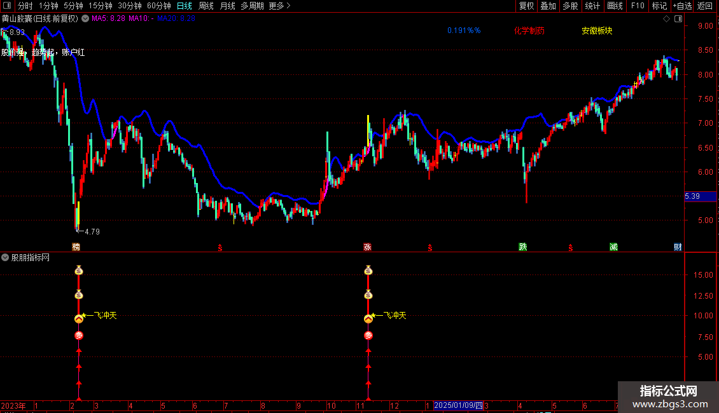Click February 一飞冲天 signal label
The image size is (719, 413).
point(101,316)
